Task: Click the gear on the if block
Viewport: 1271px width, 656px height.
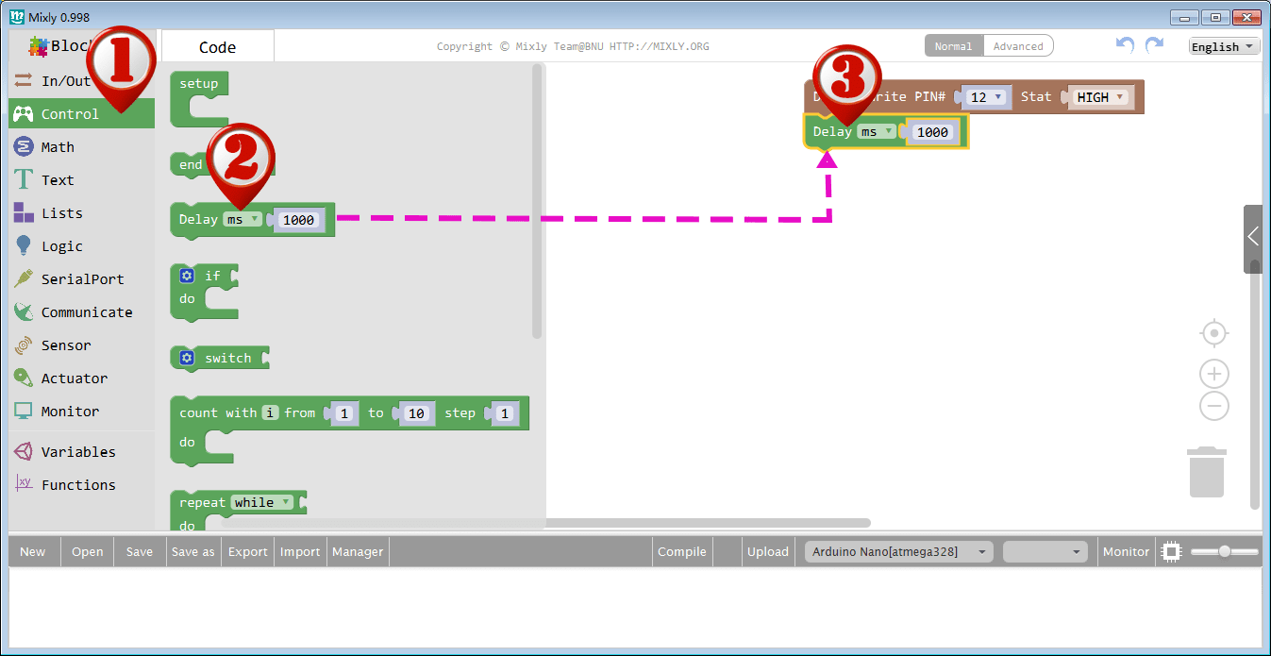Action: (186, 276)
